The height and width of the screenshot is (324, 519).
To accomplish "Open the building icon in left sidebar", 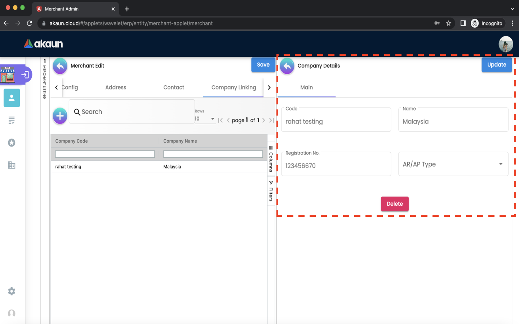I will tap(12, 165).
